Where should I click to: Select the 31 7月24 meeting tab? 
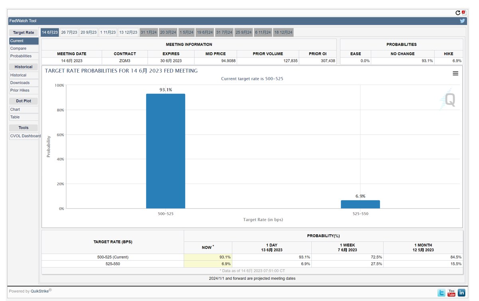pos(224,32)
